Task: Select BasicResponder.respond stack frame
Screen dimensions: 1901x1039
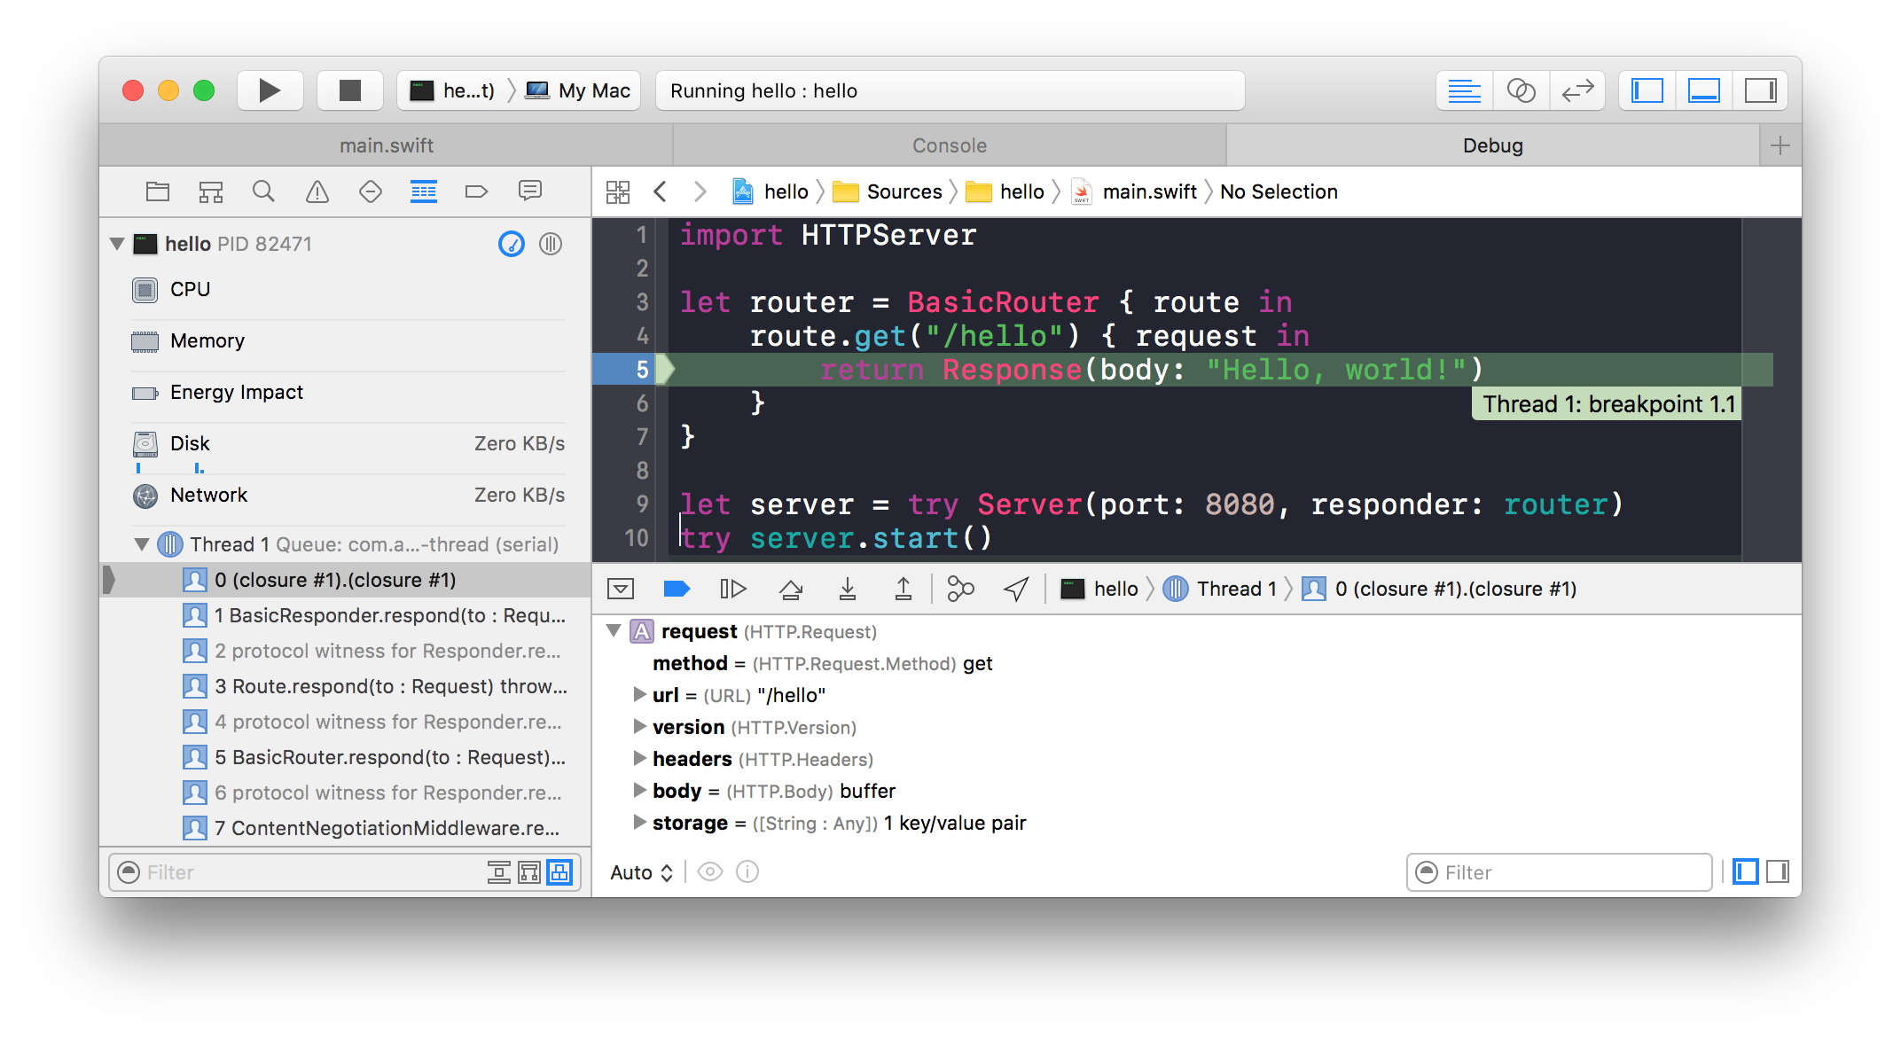Action: pos(390,615)
